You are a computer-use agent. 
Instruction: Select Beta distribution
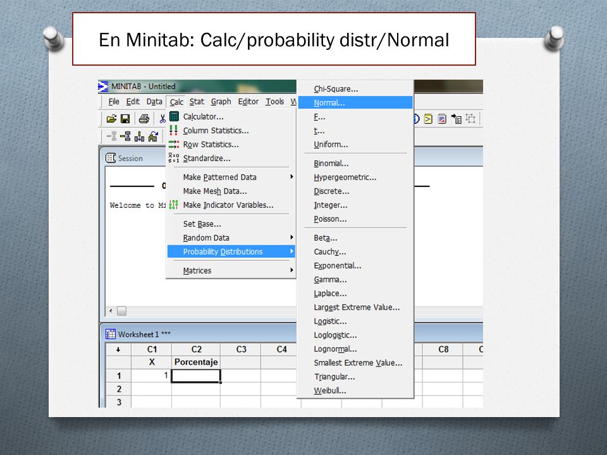click(x=355, y=238)
